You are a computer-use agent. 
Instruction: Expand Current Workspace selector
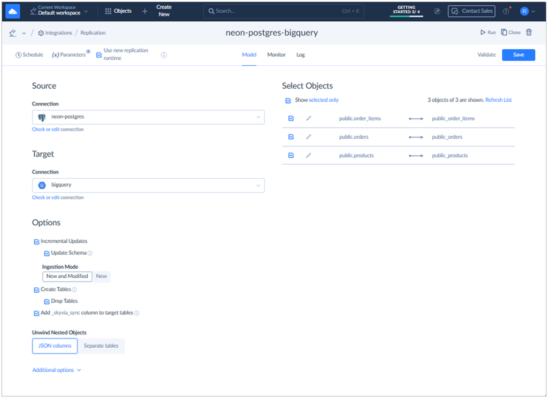click(59, 11)
